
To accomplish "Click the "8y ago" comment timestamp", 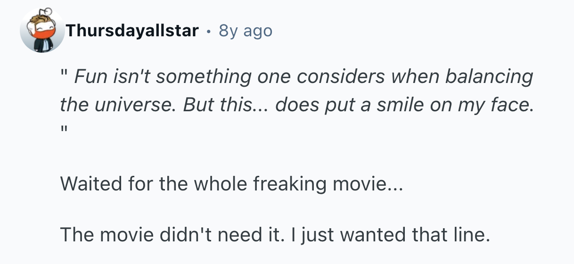I will coord(246,31).
